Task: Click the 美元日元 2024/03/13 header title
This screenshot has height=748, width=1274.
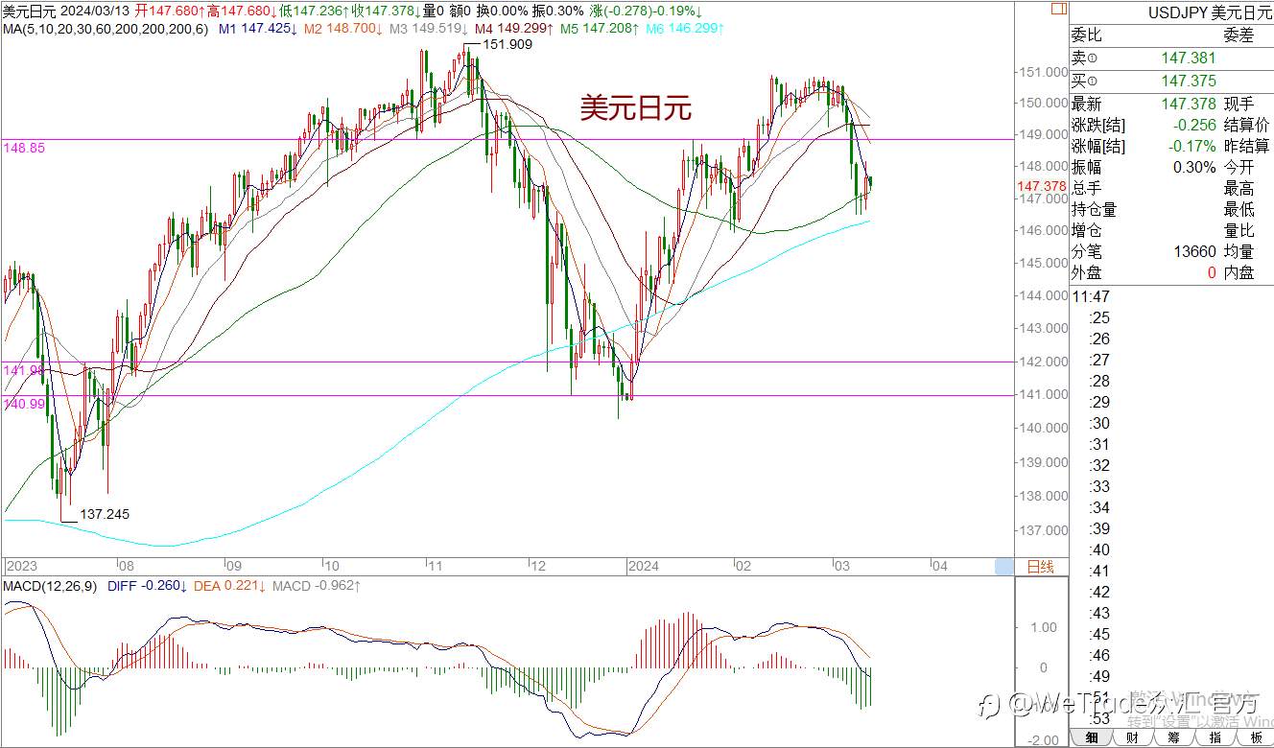Action: click(66, 11)
